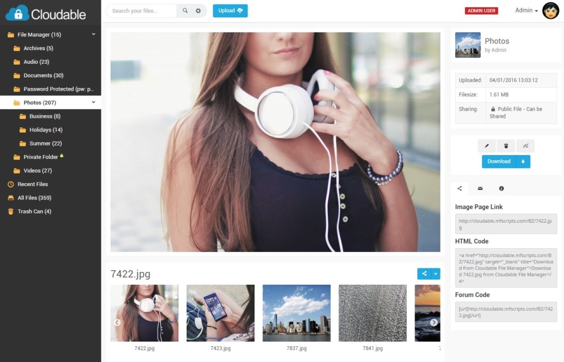Select the 7837.jpg city skyline thumbnail
Screen dimensions: 564x362
297,313
